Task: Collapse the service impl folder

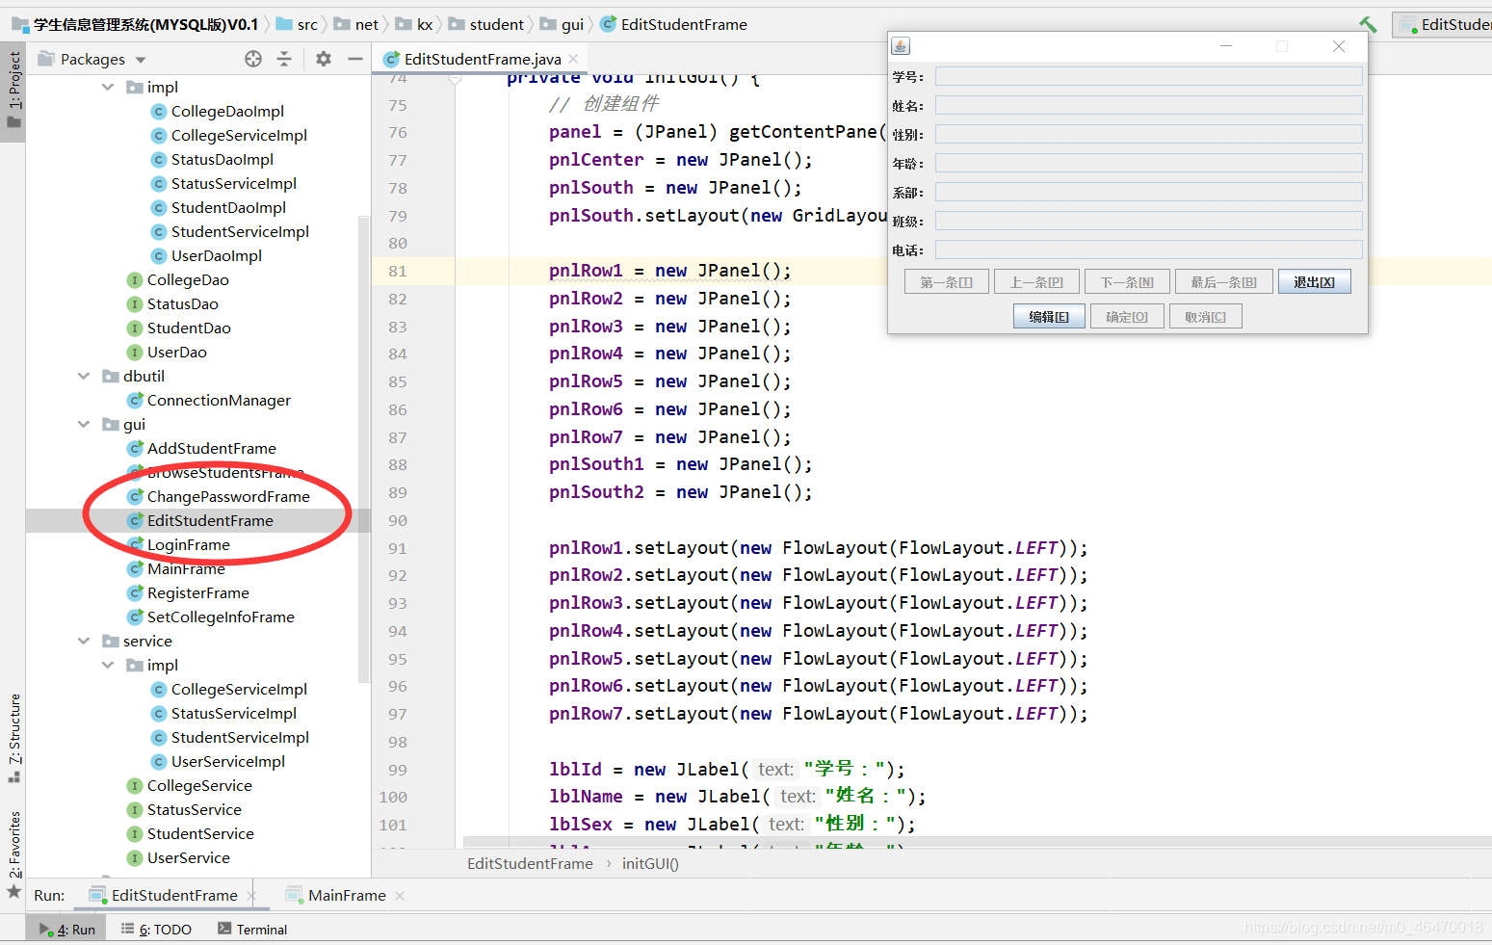Action: pos(108,665)
